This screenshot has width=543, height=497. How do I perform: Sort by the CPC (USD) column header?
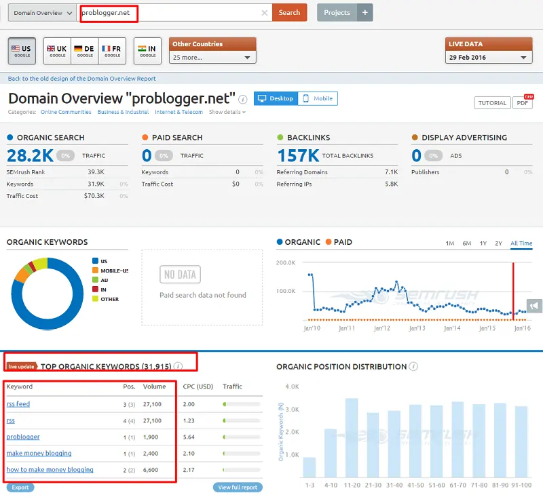198,386
